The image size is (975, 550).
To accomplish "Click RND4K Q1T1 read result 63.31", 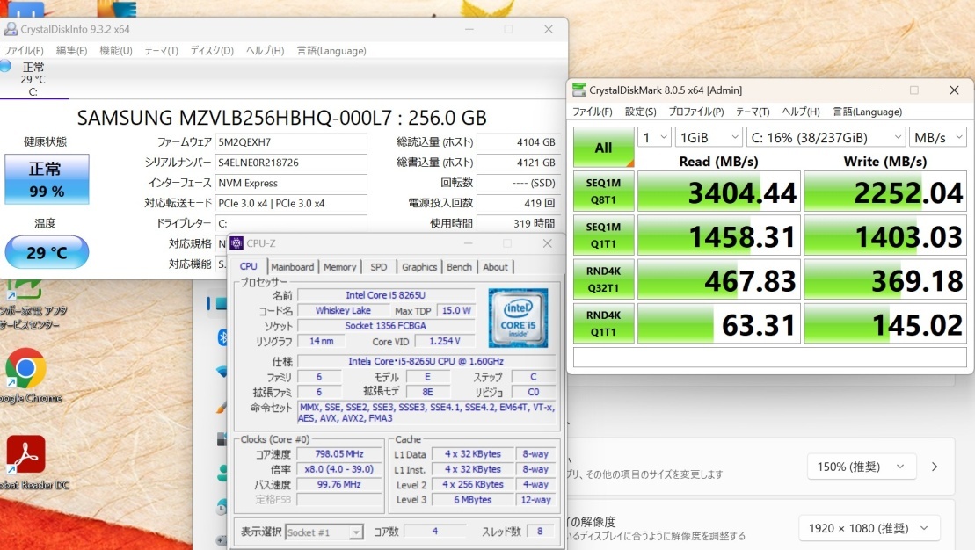I will [x=719, y=324].
